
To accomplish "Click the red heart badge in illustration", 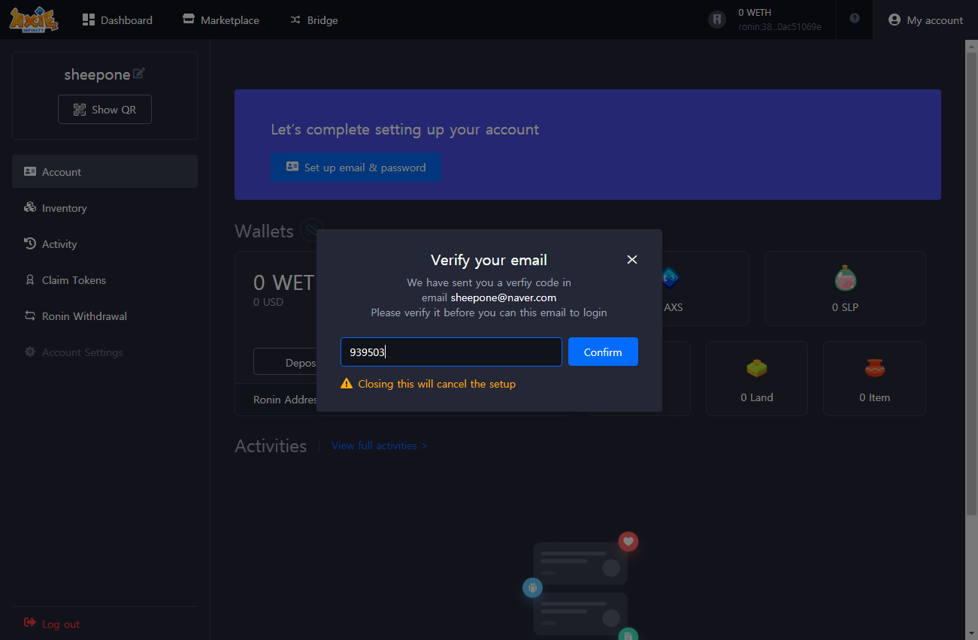I will [628, 541].
